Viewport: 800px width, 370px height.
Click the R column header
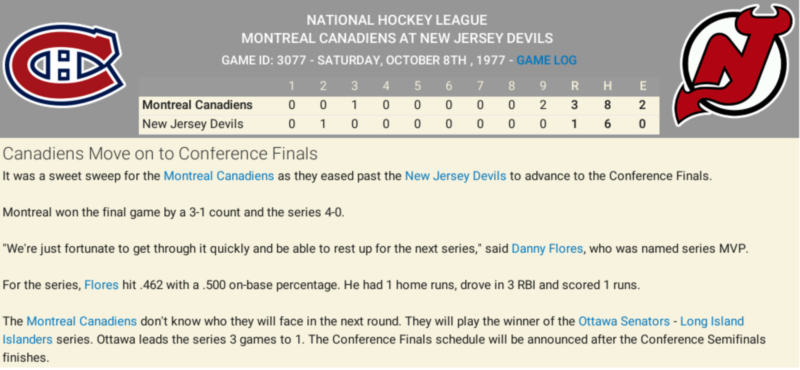click(x=574, y=86)
